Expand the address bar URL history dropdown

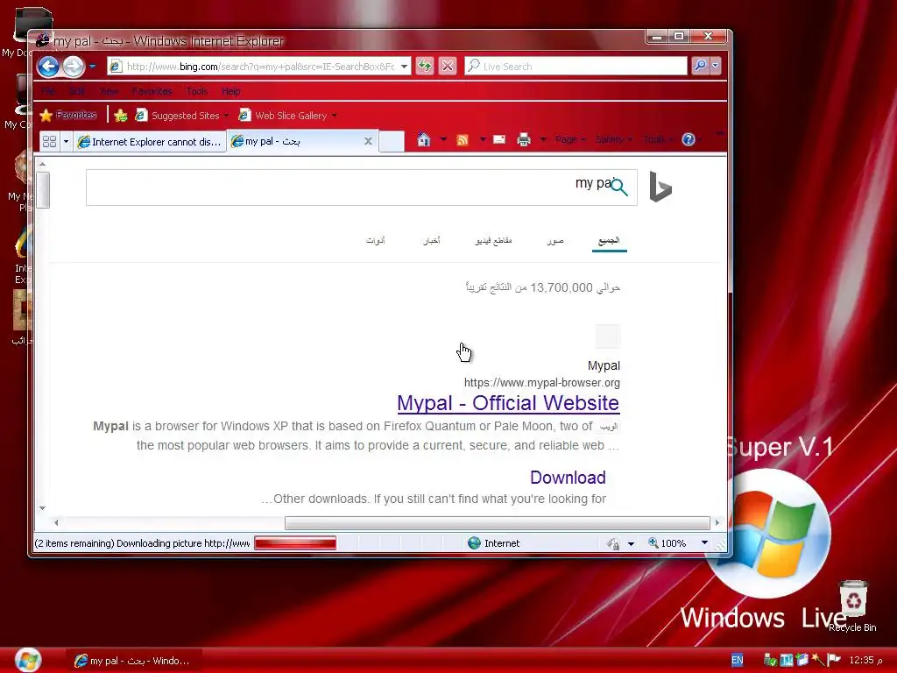pyautogui.click(x=405, y=67)
